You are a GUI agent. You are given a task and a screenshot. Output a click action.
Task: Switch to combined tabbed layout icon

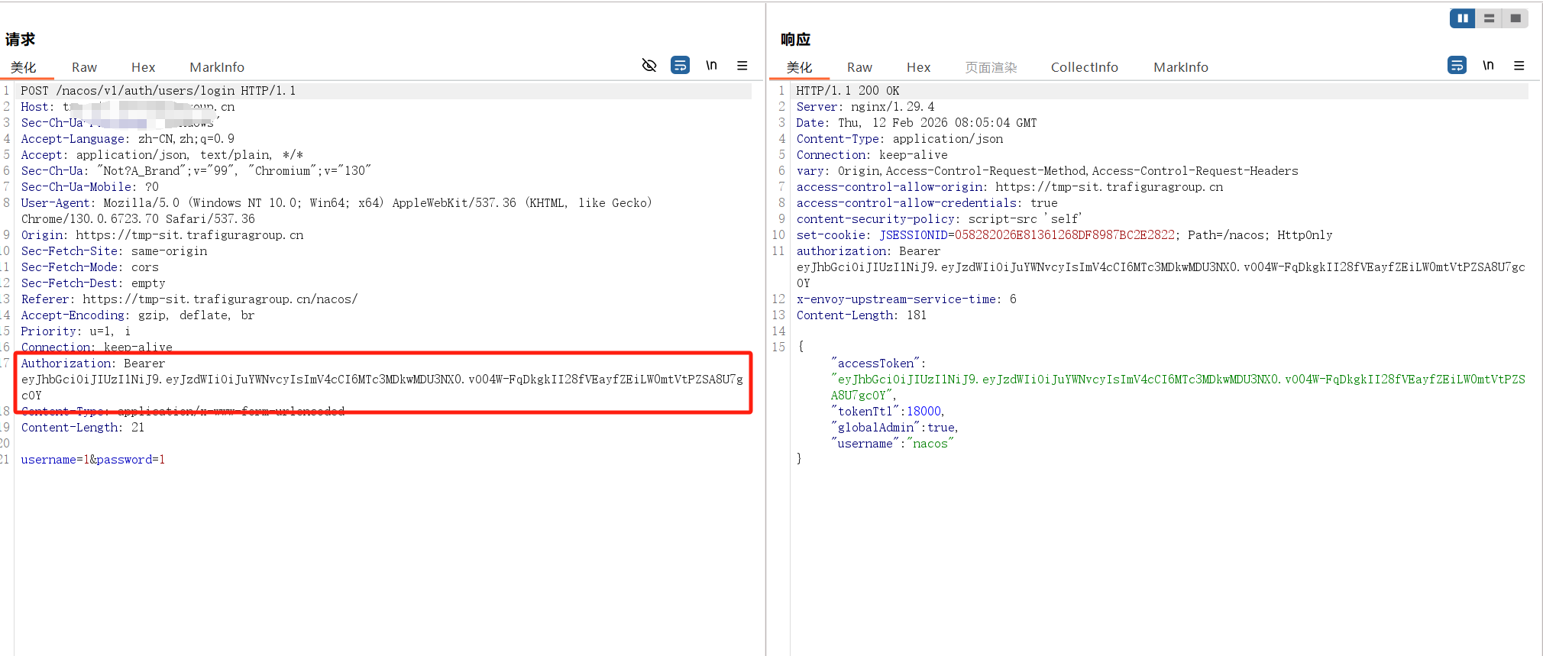tap(1516, 18)
